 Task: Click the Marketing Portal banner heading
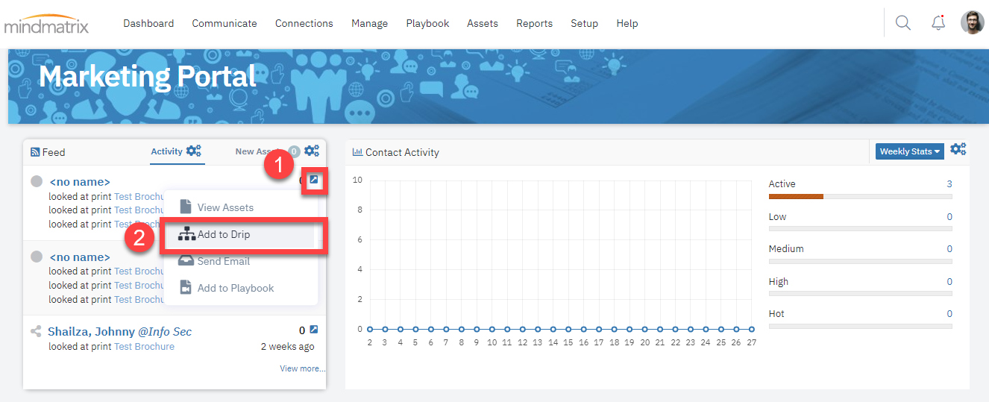coord(147,76)
